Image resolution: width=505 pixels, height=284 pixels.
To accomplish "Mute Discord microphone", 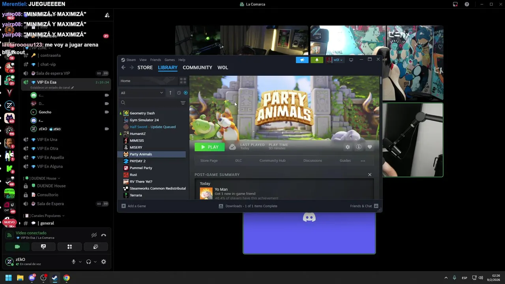I will 73,262.
